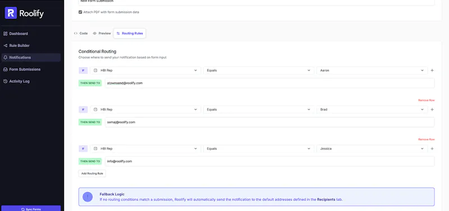Click the Form Submissions inbox icon
Screen dimensions: 449x211
(5, 69)
